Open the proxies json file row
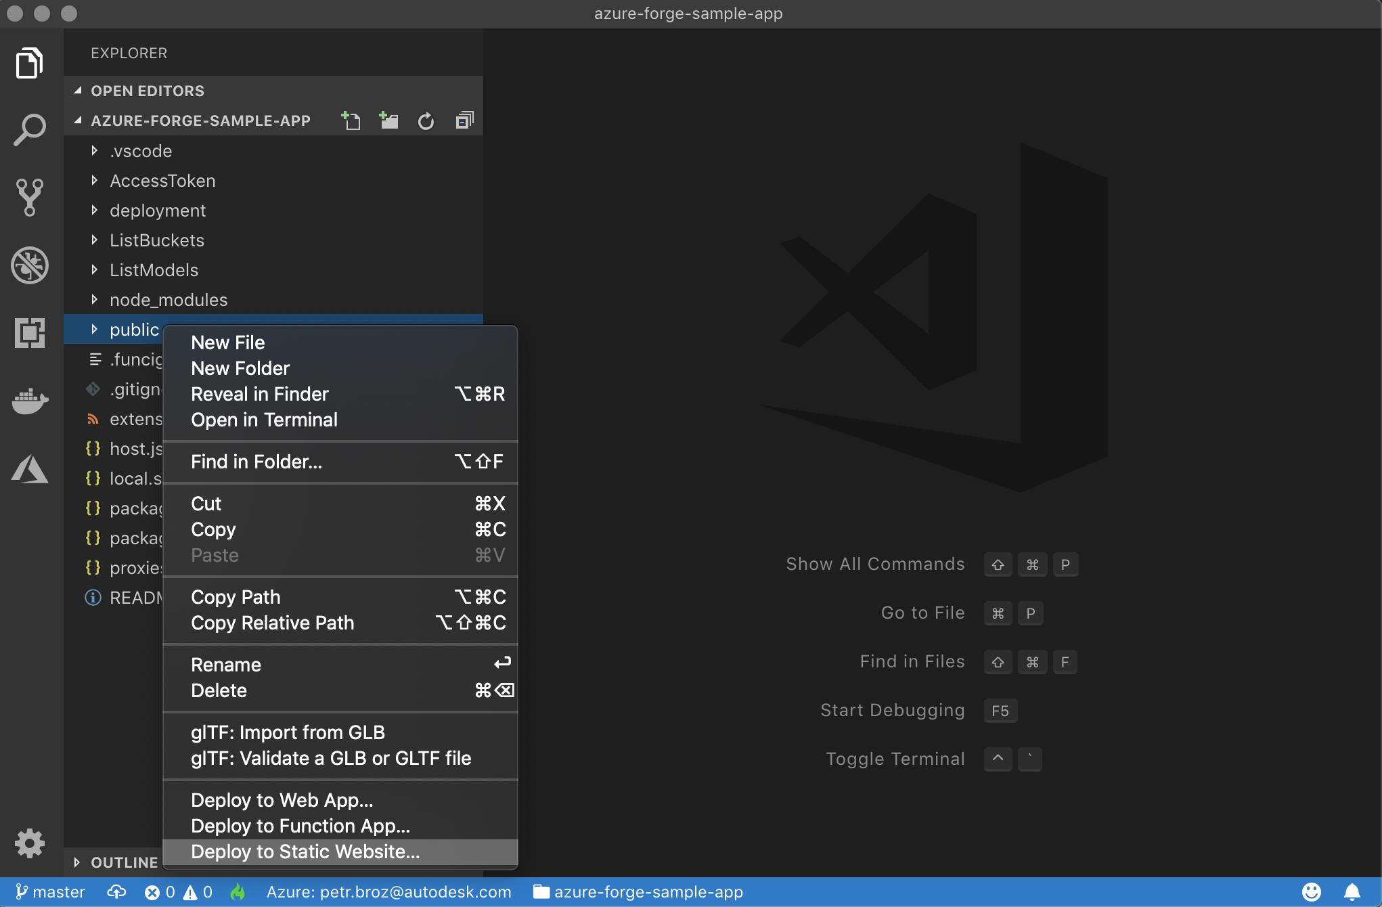1382x907 pixels. [x=114, y=568]
